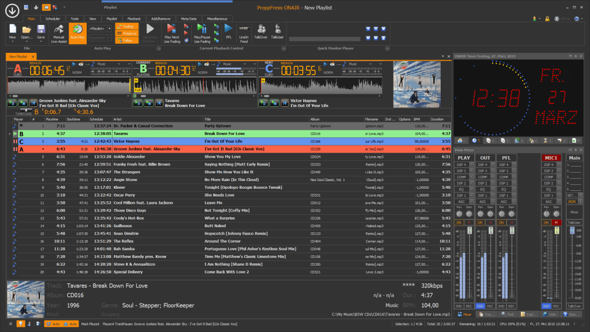Click the Web browser icon at bottom
The image size is (590, 332).
551,314
